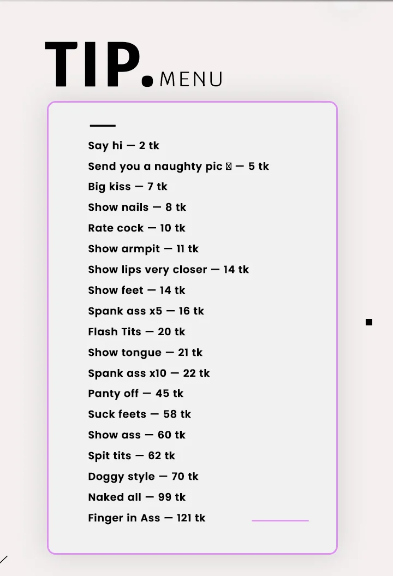Image resolution: width=393 pixels, height=576 pixels.
Task: Choose the 'Doggy style — 70 tk' item
Action: pos(143,477)
